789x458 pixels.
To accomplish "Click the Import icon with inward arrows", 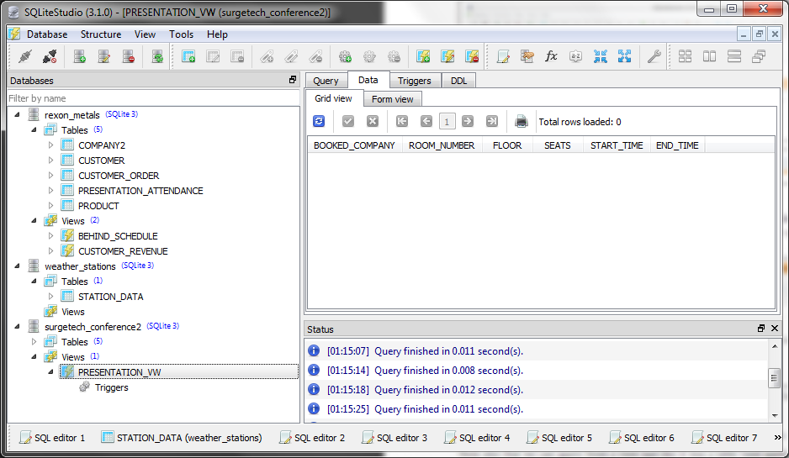I will point(601,56).
